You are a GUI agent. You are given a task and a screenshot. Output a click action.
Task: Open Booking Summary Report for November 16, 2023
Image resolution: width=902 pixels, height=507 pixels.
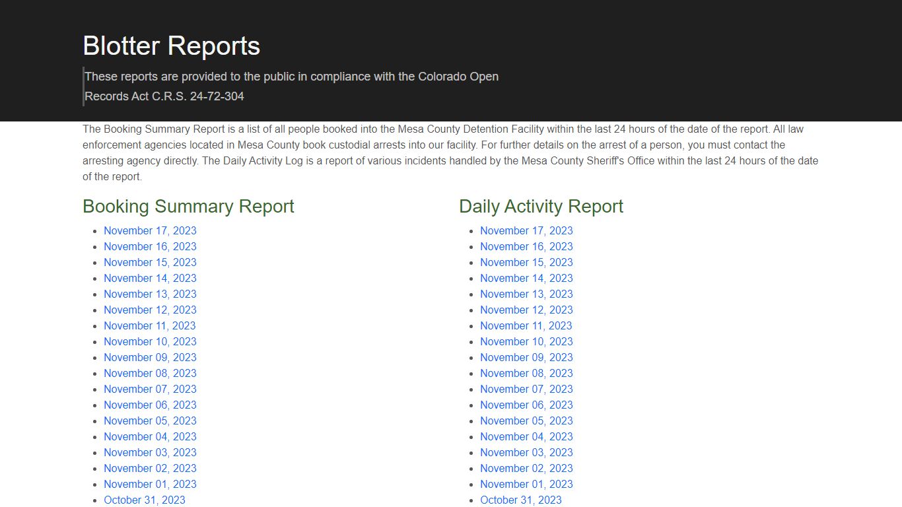(150, 246)
